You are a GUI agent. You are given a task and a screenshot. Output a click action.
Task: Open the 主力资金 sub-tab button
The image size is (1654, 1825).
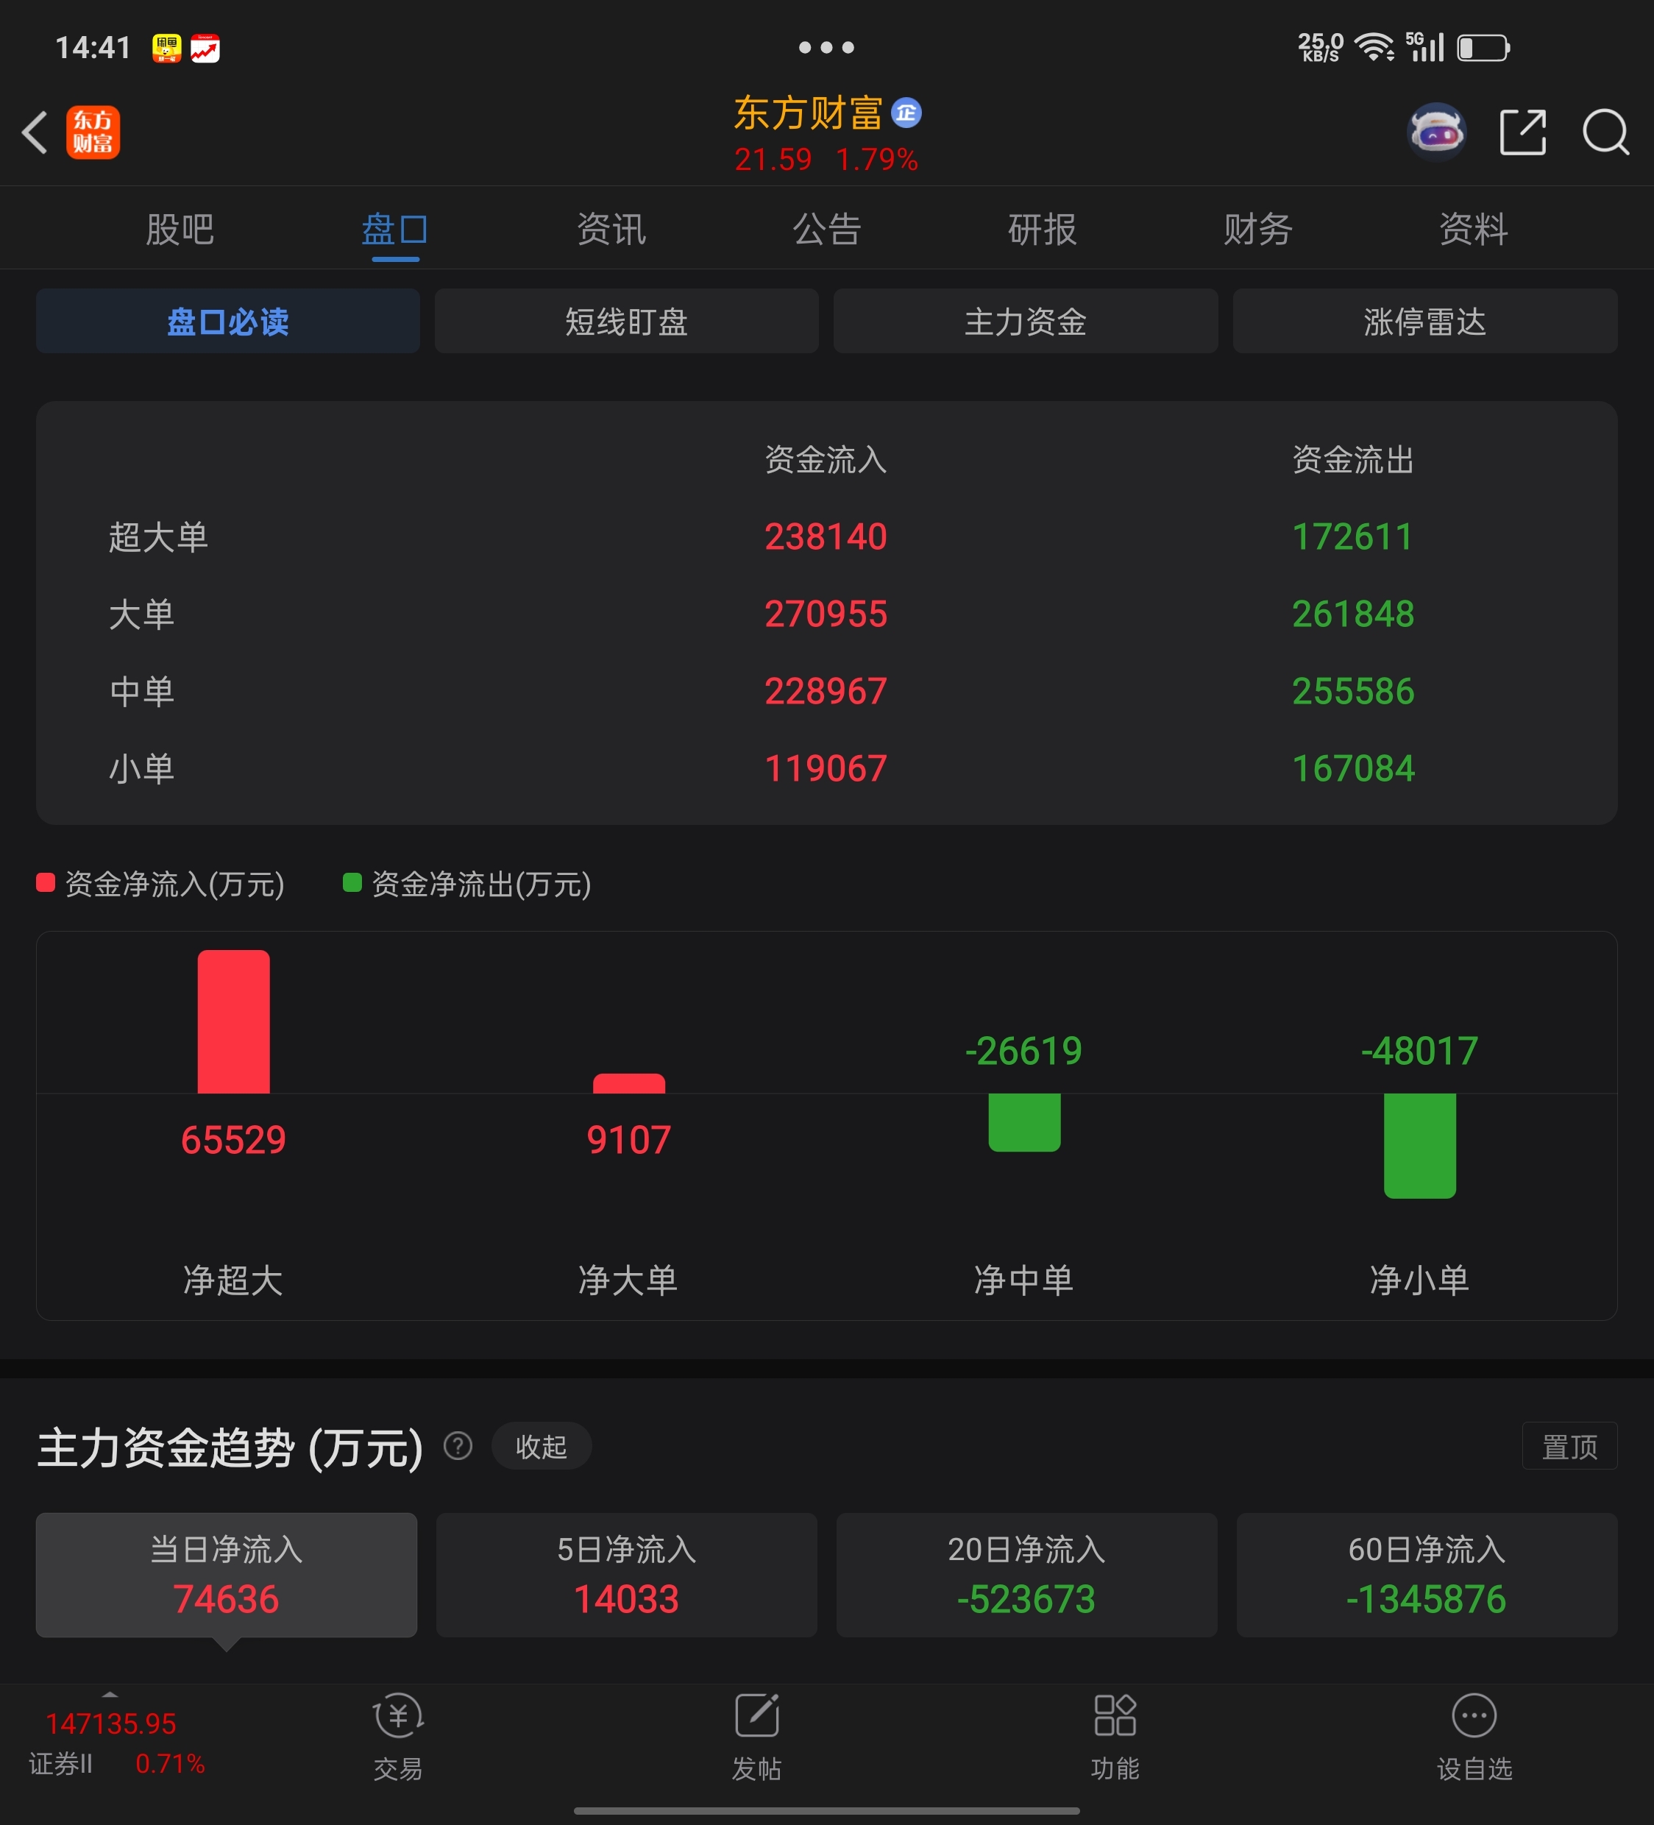(x=1025, y=322)
